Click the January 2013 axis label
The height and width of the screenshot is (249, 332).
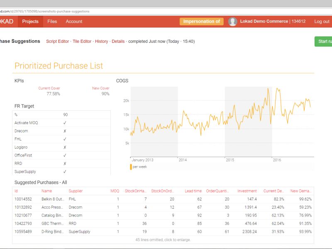pyautogui.click(x=142, y=160)
